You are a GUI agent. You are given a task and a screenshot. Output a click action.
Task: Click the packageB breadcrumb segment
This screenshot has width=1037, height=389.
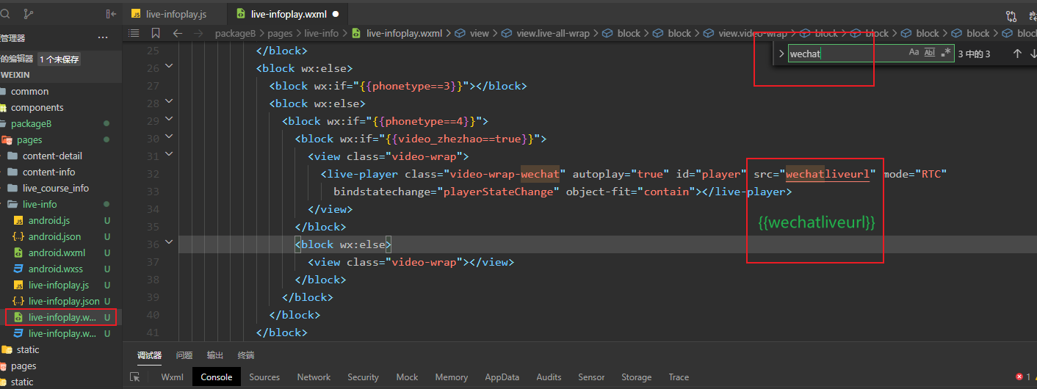[x=236, y=33]
